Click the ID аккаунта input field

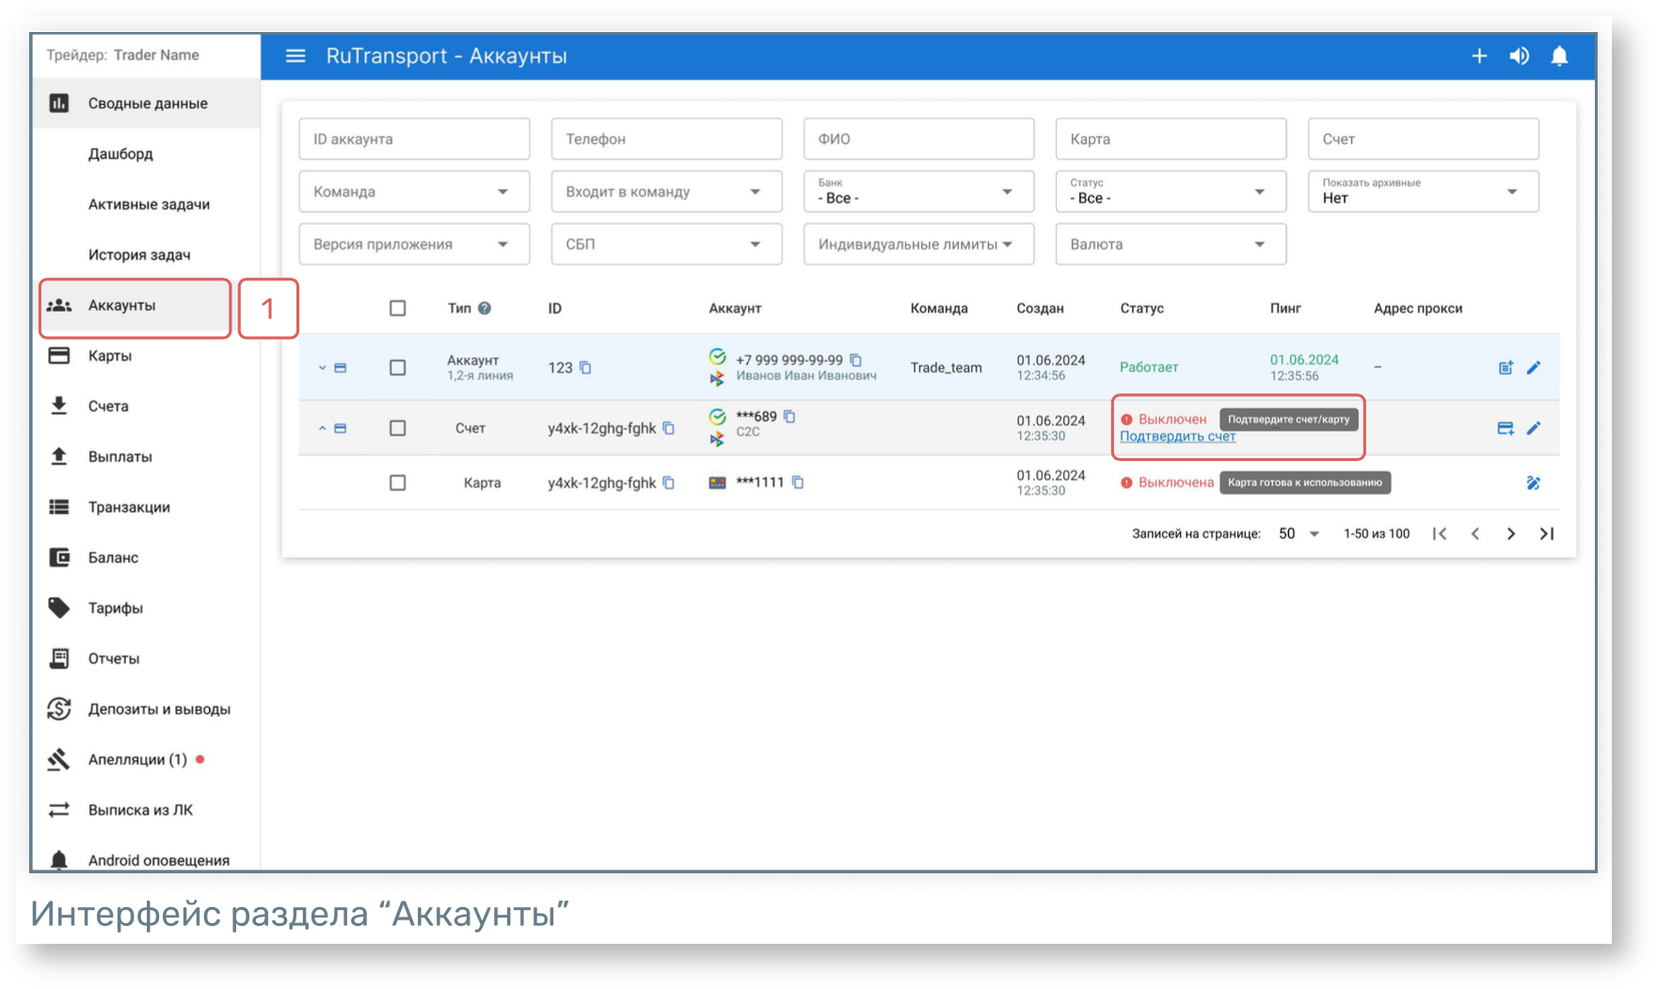pyautogui.click(x=414, y=139)
